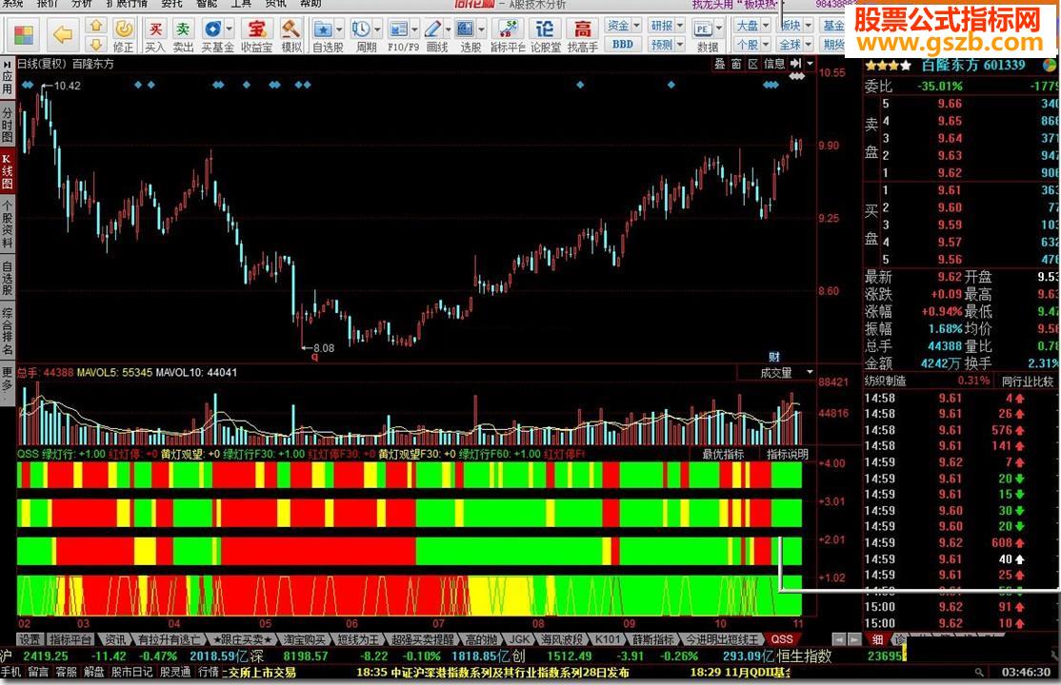
Task: Click the colorful home grid icon
Action: coord(24,34)
